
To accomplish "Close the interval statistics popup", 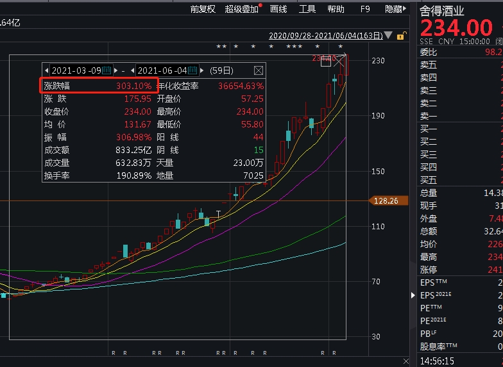I will click(x=258, y=70).
